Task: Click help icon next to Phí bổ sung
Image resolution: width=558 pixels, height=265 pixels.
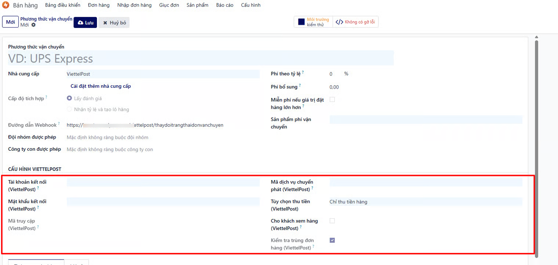Action: (300, 86)
